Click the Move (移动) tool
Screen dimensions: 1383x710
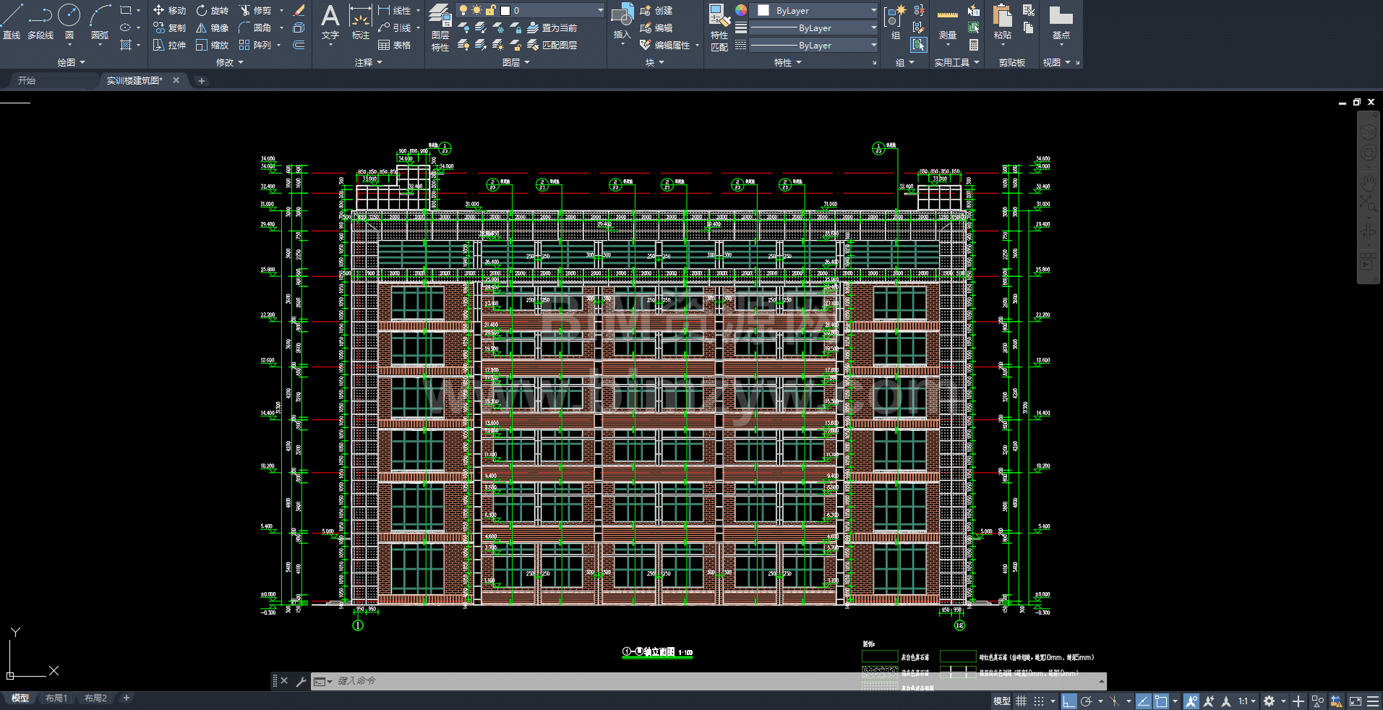tap(170, 10)
